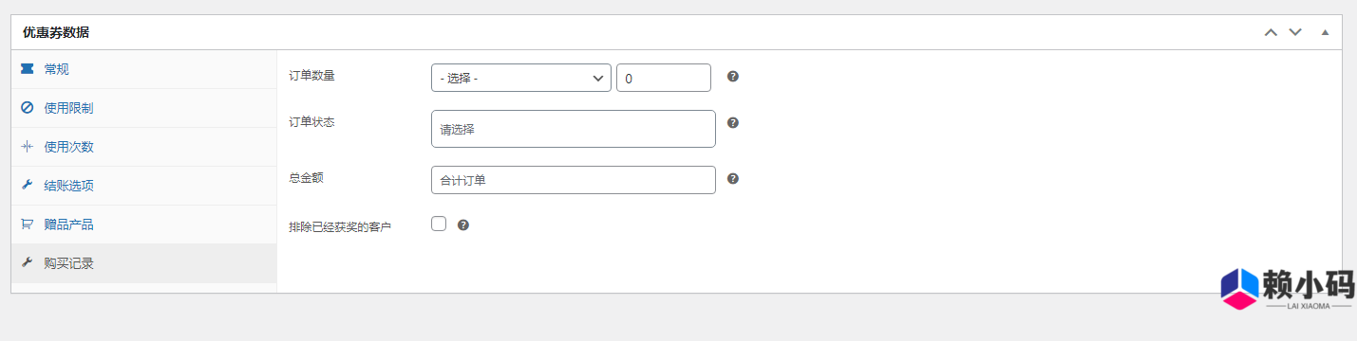Toggle the 排除已经获奖的客户 checkbox
The image size is (1357, 341).
click(439, 224)
